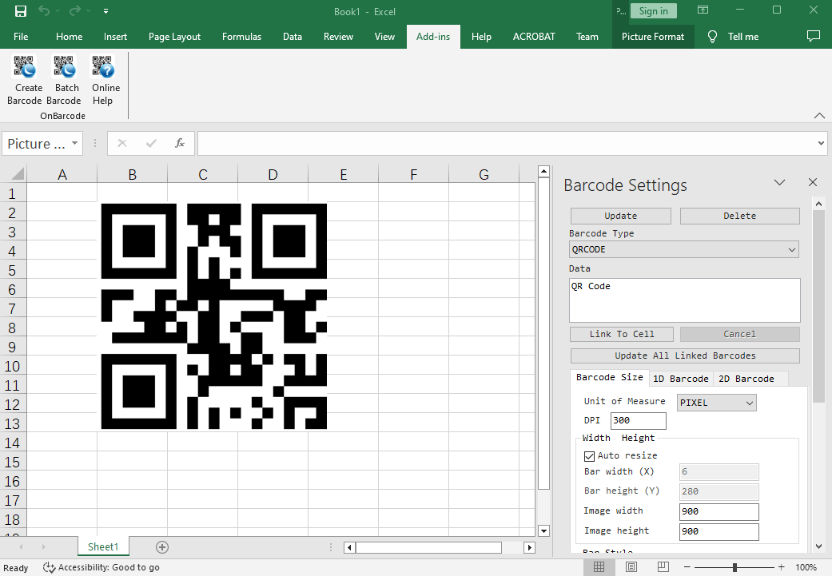Click Update All Linked Barcodes
This screenshot has width=832, height=576.
coord(684,356)
